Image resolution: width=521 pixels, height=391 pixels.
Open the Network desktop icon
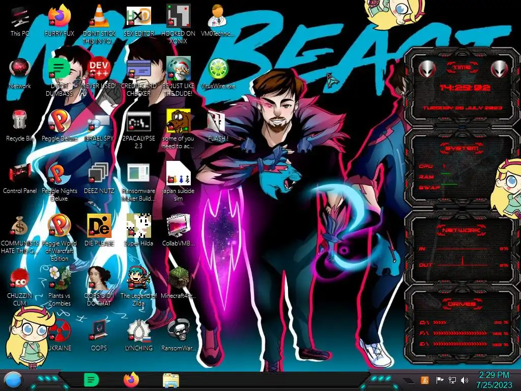(20, 74)
